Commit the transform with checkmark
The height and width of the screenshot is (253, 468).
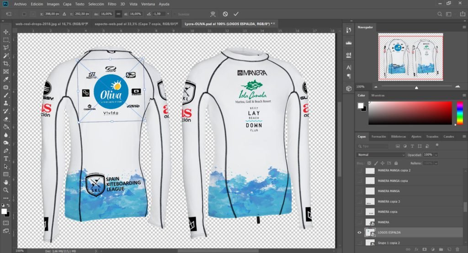[x=236, y=14]
